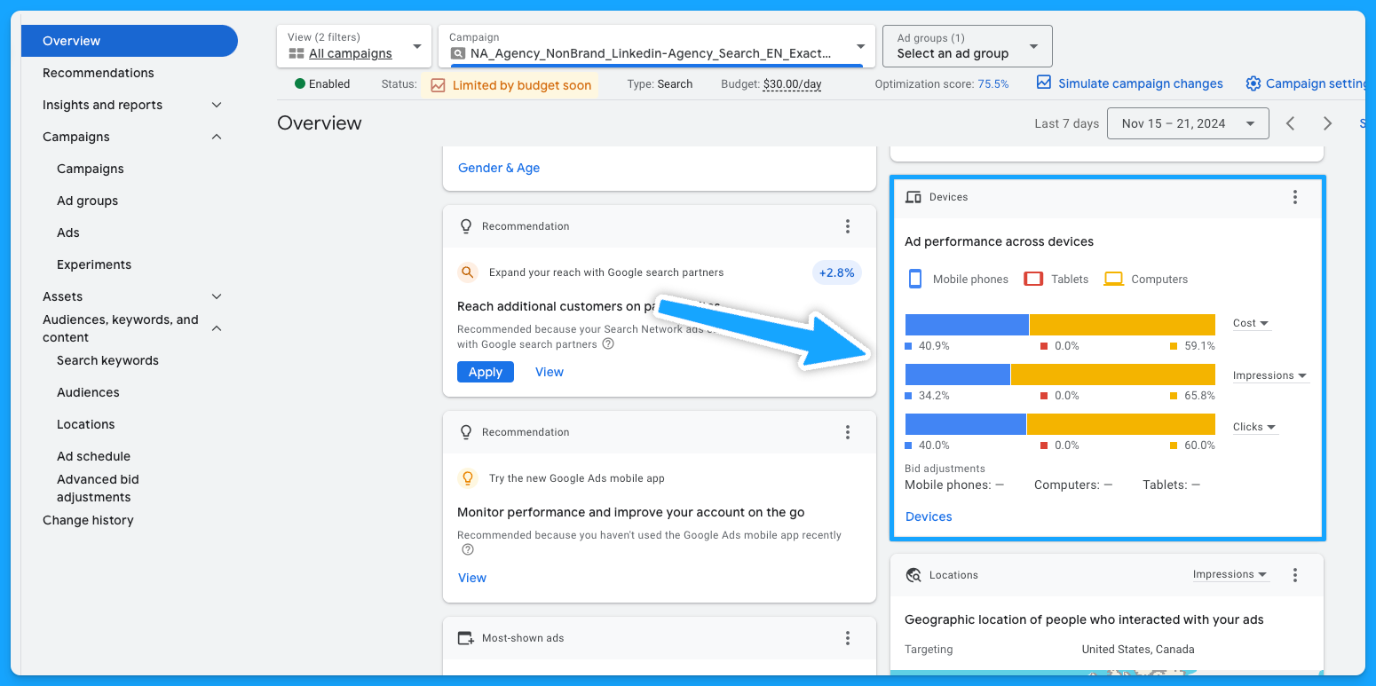Screen dimensions: 1376x686
Task: Open three-dot menu on Locations card
Action: pos(1295,575)
